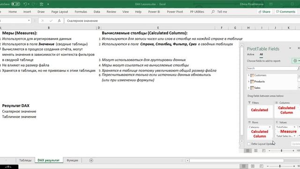Toggle the AutoSave switch
Image resolution: width=300 pixels, height=169 pixels.
click(x=15, y=4)
